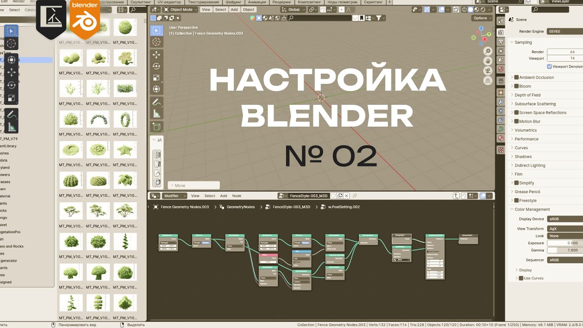The height and width of the screenshot is (328, 583).
Task: Open the World properties tab icon
Action: [x=501, y=69]
